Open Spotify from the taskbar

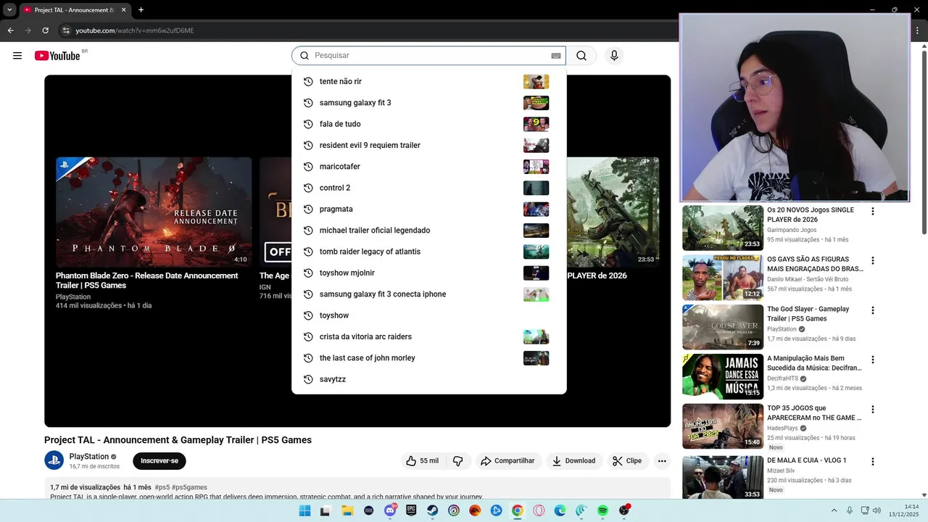(x=602, y=511)
